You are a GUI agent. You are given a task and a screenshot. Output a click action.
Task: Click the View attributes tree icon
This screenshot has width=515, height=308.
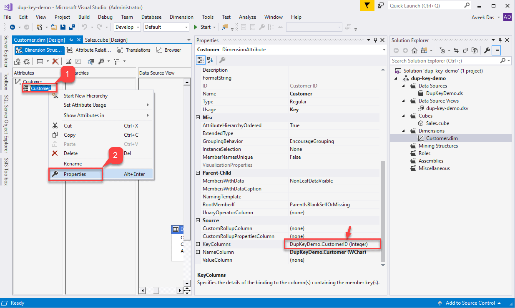tap(116, 61)
